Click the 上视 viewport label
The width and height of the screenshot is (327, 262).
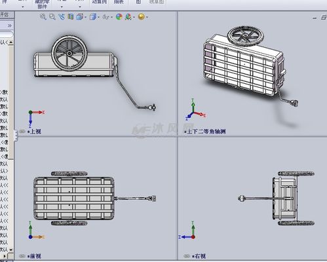coord(34,132)
